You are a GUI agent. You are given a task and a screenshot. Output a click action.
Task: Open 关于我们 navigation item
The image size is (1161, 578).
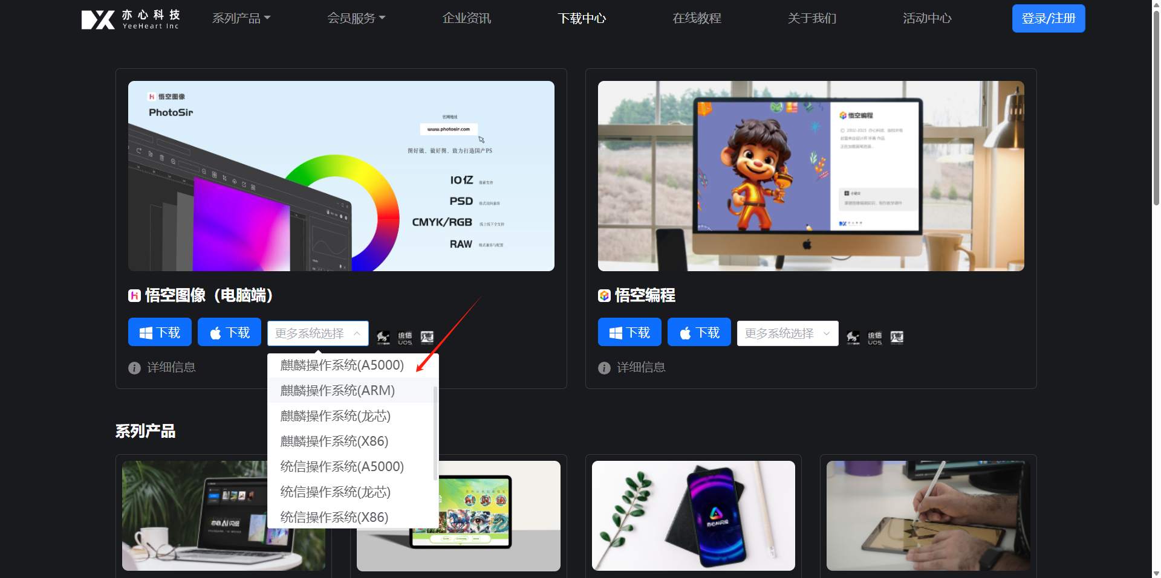[x=811, y=19]
